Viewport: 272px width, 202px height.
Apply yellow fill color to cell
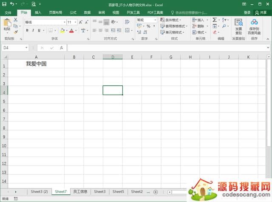click(x=62, y=31)
